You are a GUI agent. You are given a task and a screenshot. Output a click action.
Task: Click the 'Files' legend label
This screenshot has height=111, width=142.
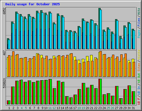point(139,22)
